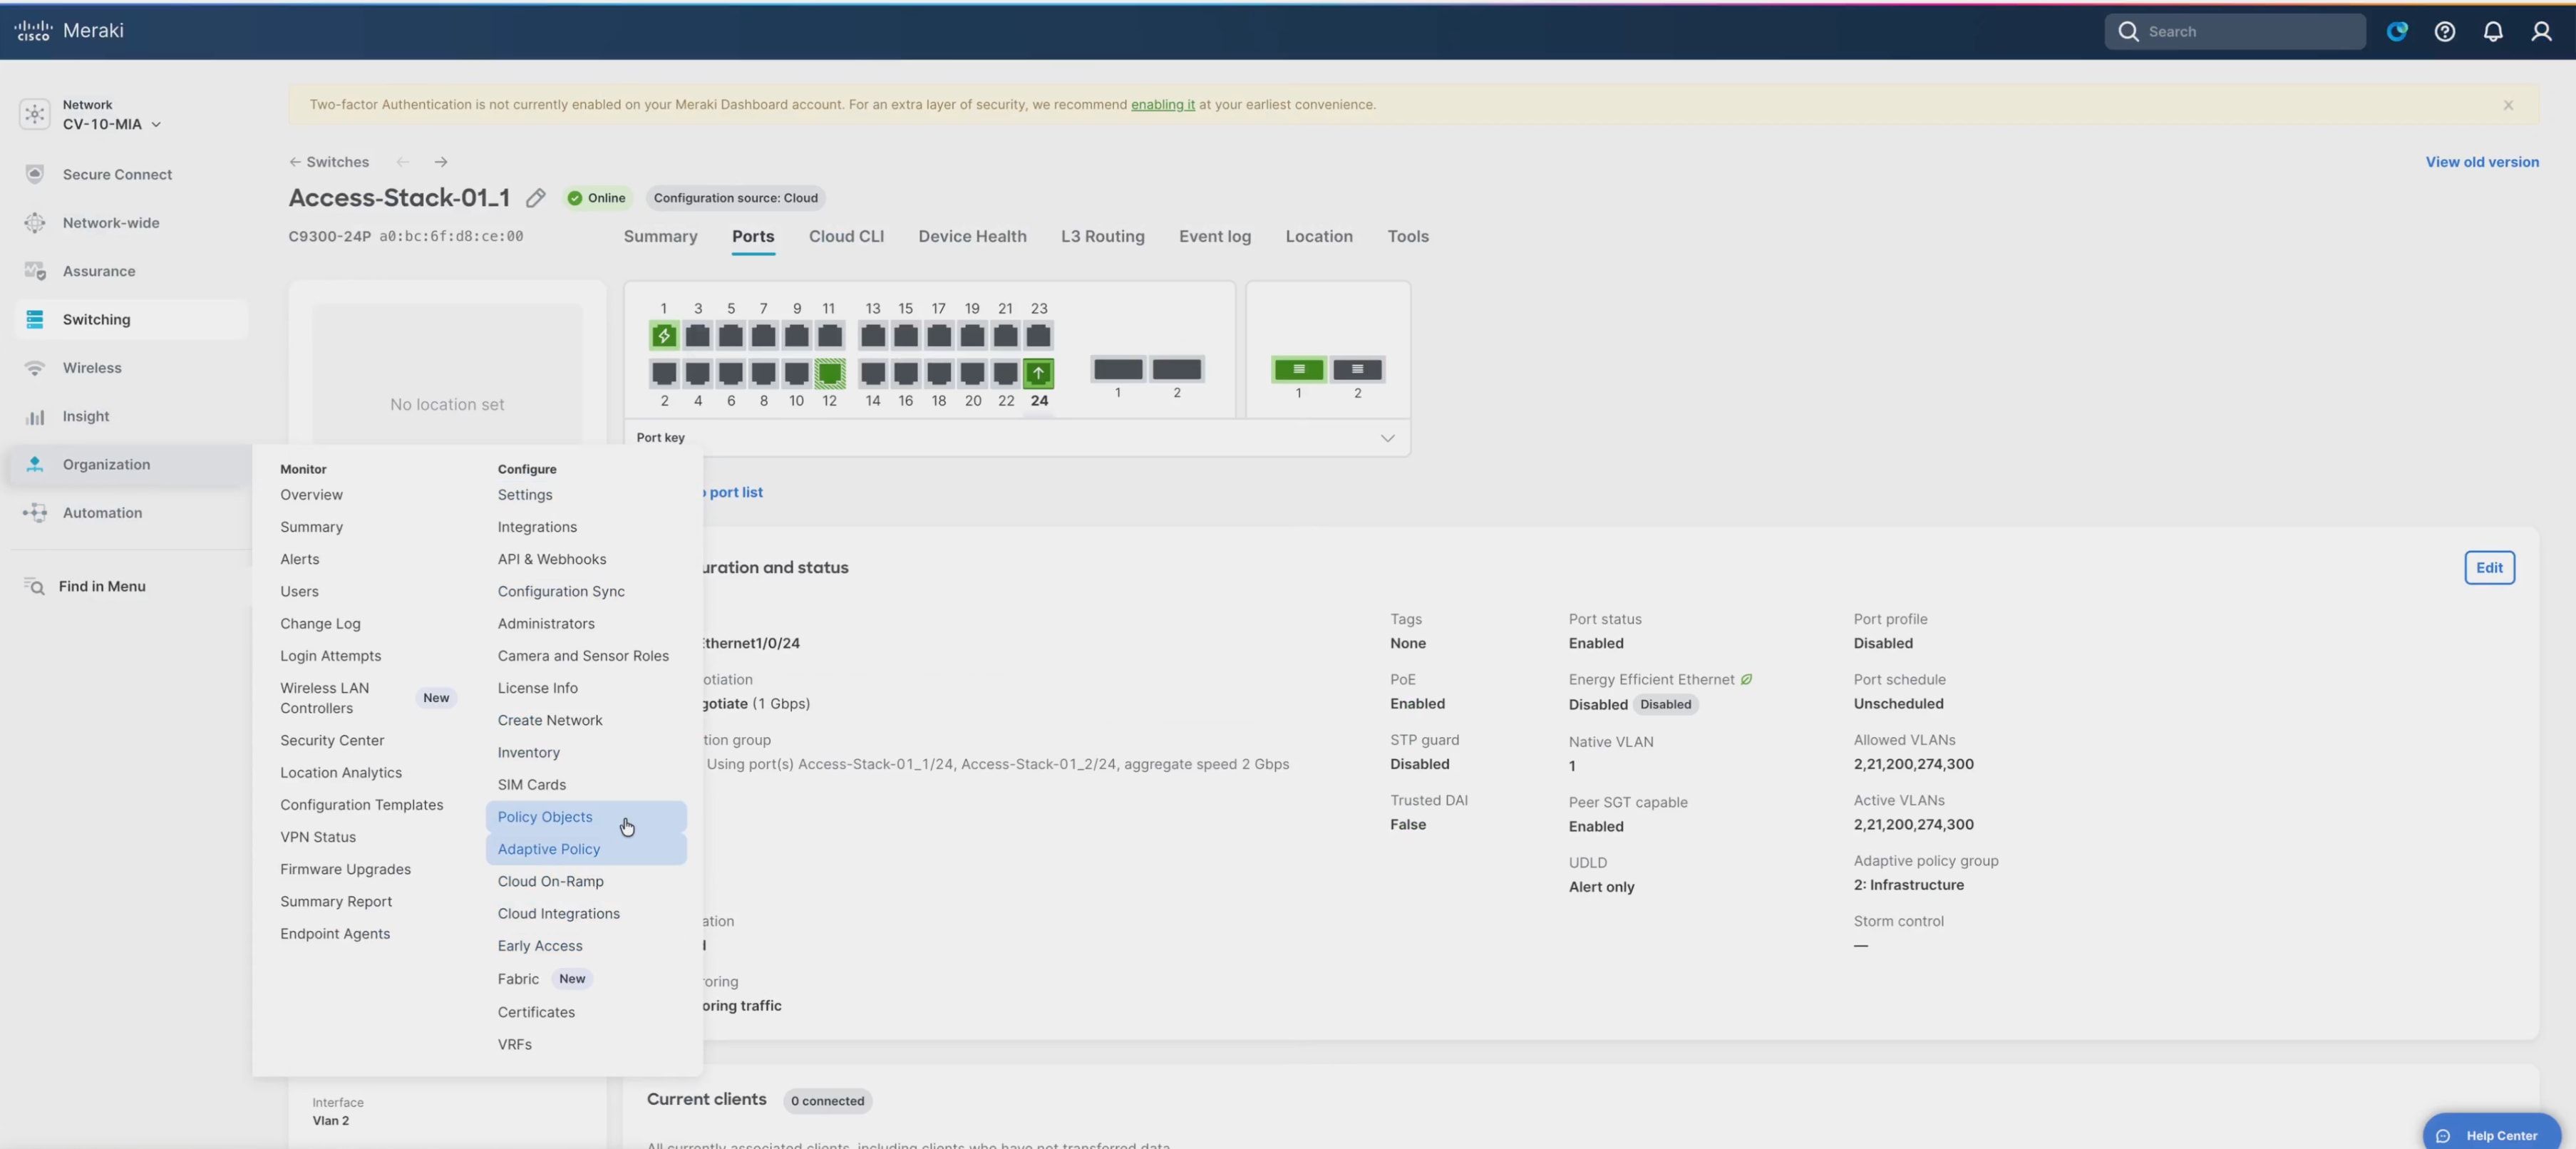The image size is (2576, 1149).
Task: Open the Help Center button
Action: pyautogui.click(x=2490, y=1135)
